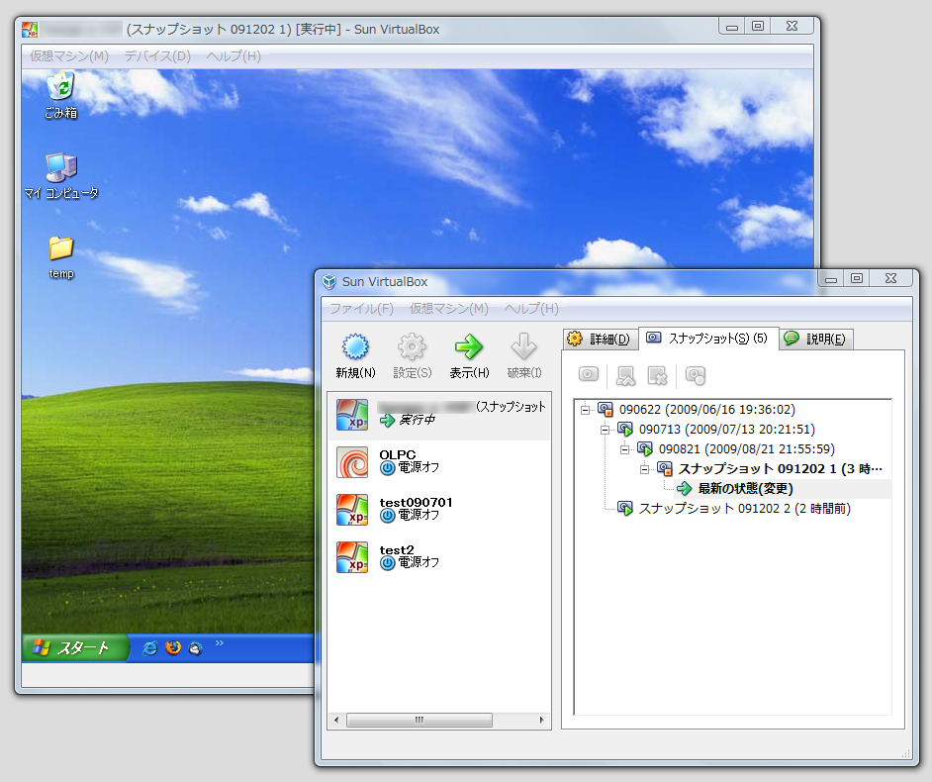Viewport: 932px width, 782px height.
Task: Take a snapshot using the camera icon
Action: tap(588, 375)
